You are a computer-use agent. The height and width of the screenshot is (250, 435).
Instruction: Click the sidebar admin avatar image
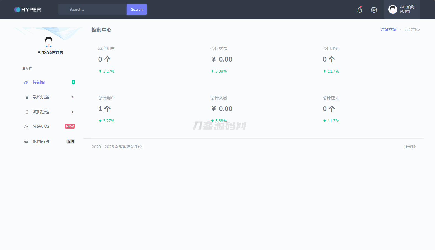pyautogui.click(x=49, y=42)
